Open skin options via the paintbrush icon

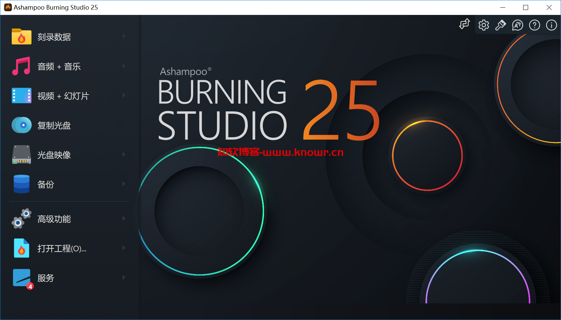coord(501,25)
